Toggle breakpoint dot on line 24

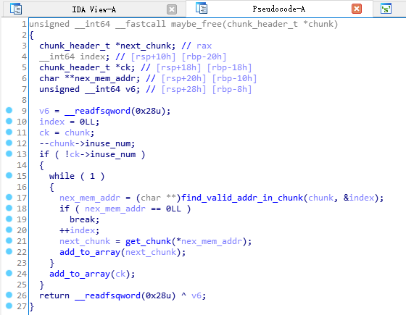9,274
